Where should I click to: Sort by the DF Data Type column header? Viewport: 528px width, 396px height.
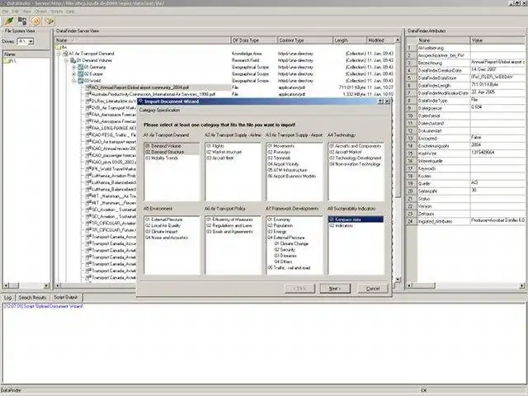[x=253, y=40]
